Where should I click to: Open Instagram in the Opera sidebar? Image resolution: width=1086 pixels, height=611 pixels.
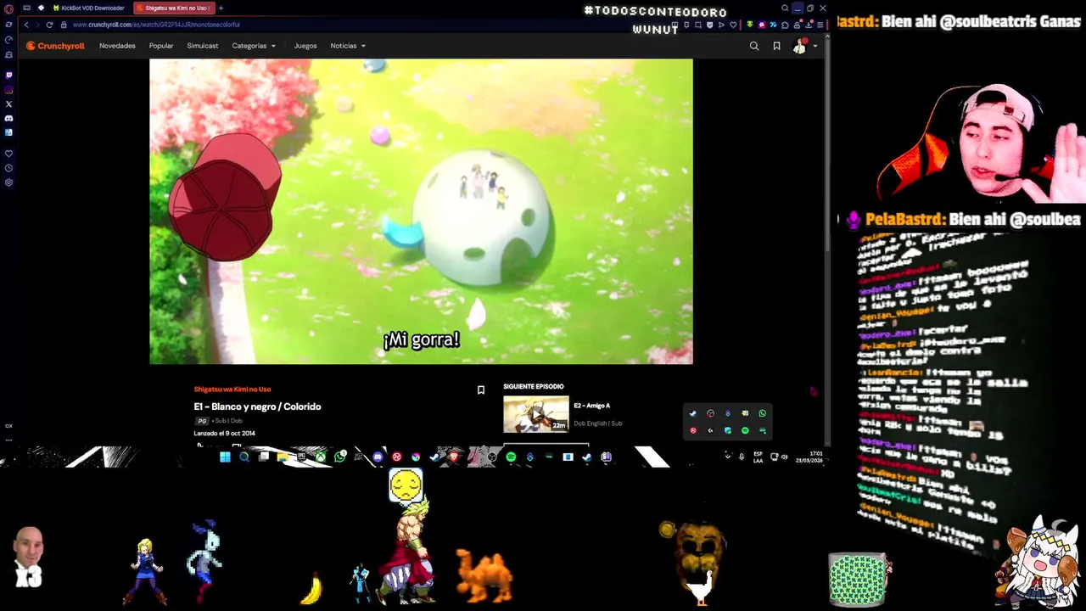tap(9, 89)
